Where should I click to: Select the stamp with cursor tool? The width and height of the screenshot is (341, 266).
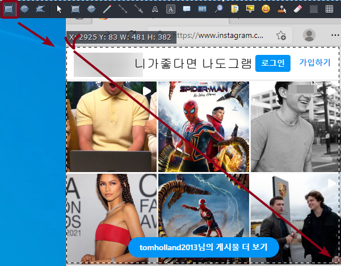[x=282, y=9]
